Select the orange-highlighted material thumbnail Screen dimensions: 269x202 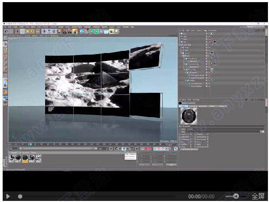pyautogui.click(x=25, y=159)
